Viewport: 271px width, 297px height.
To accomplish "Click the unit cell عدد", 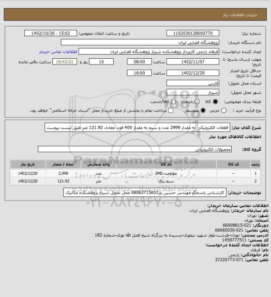I will (98, 173).
